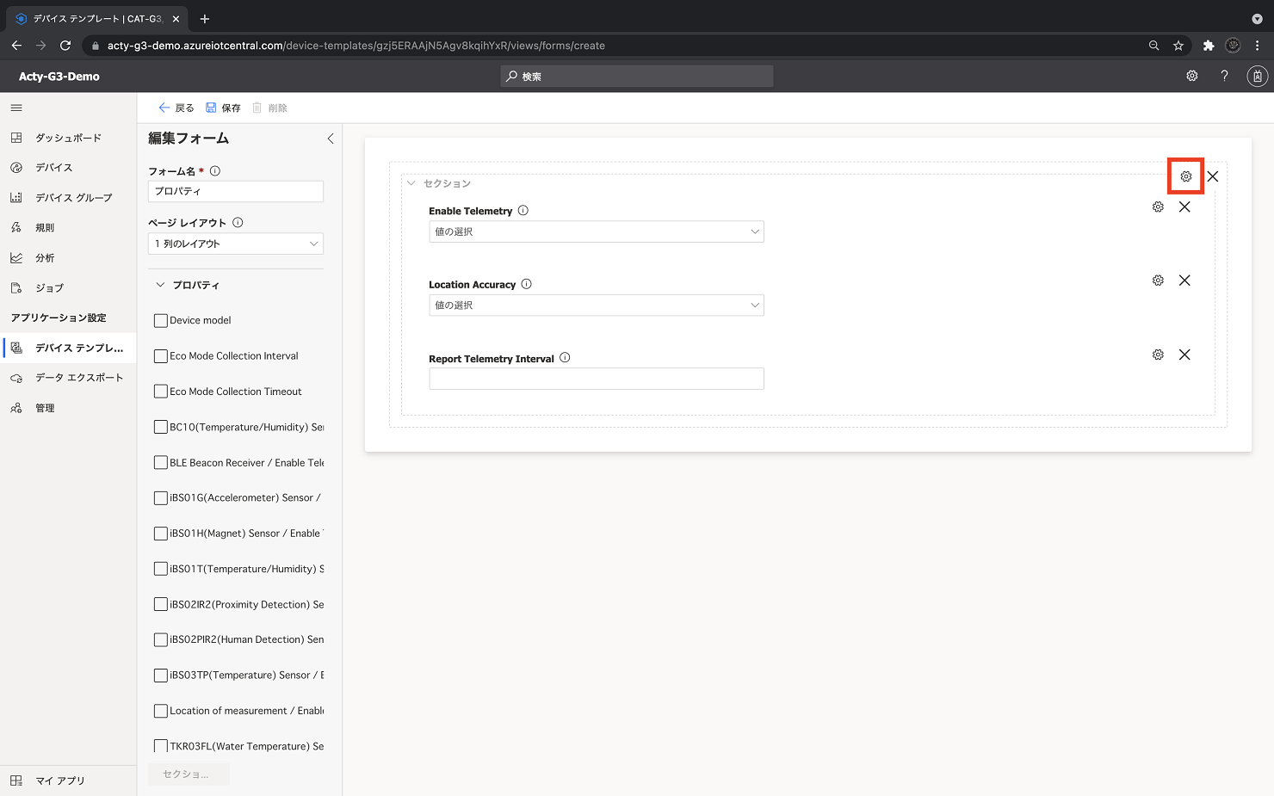Screen dimensions: 1274x796
Task: Open Location Accuracy value dropdown
Action: tap(597, 305)
